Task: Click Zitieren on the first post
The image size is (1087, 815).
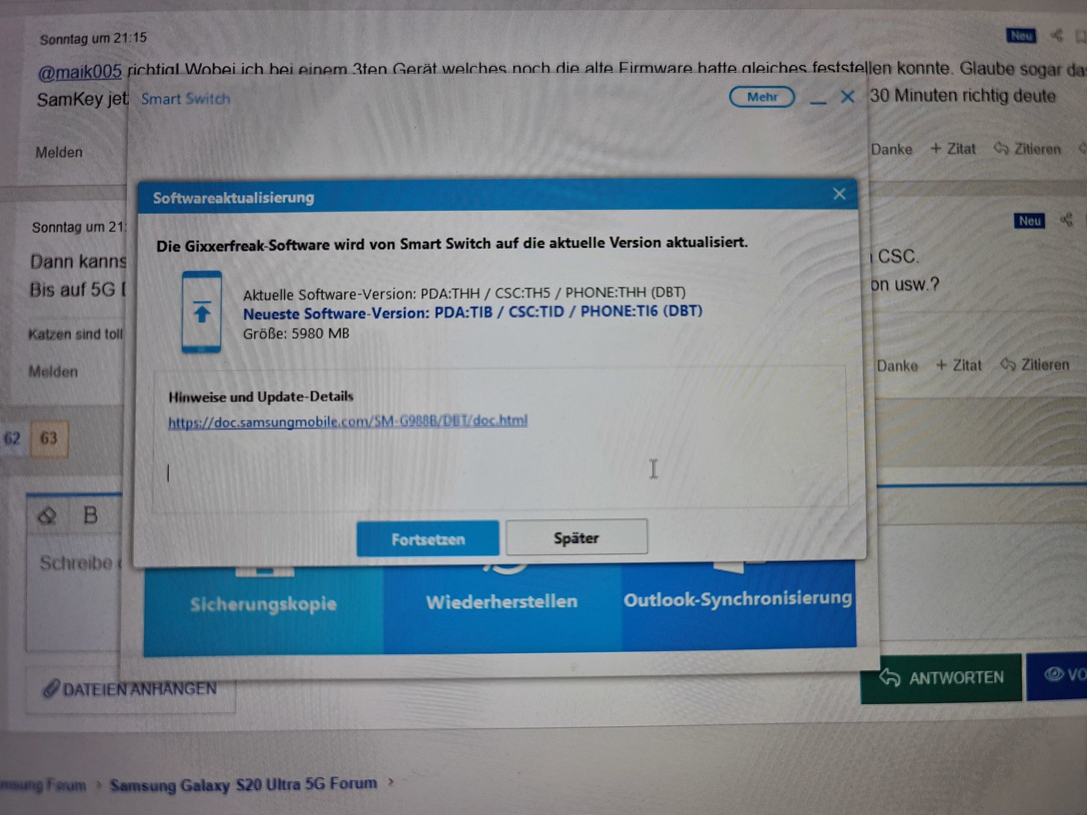Action: (x=1028, y=149)
